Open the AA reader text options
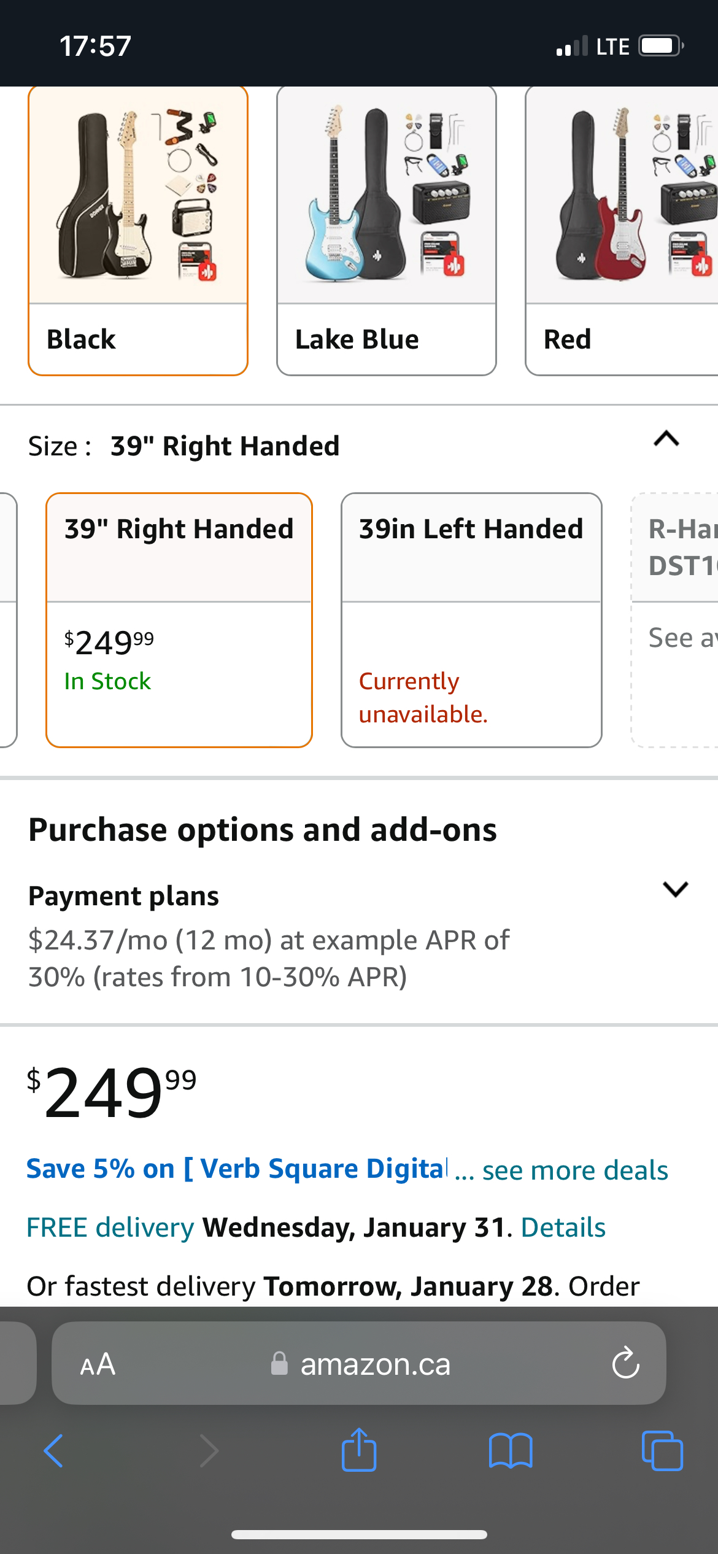This screenshot has height=1554, width=718. [98, 1364]
